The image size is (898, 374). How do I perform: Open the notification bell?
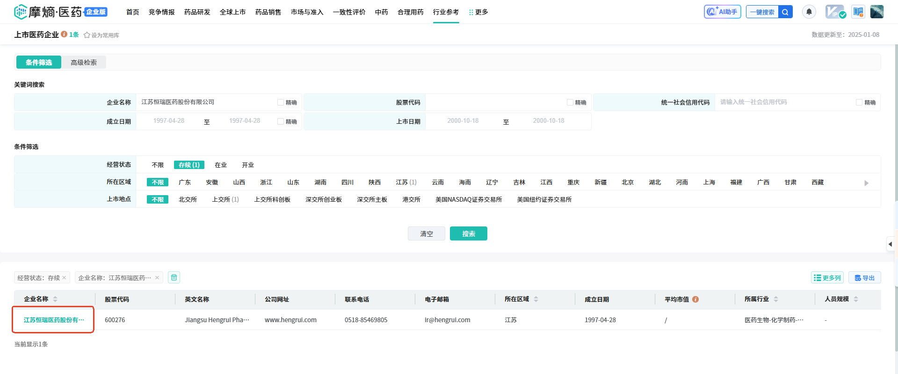pos(809,12)
